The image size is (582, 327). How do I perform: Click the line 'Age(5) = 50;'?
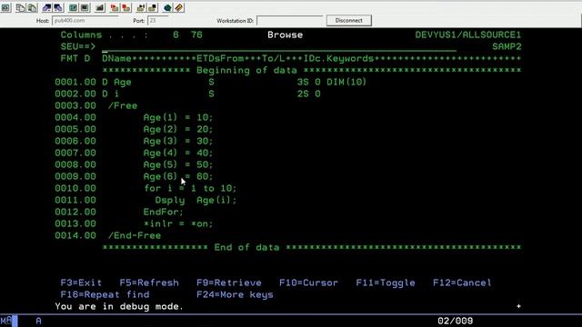(178, 165)
